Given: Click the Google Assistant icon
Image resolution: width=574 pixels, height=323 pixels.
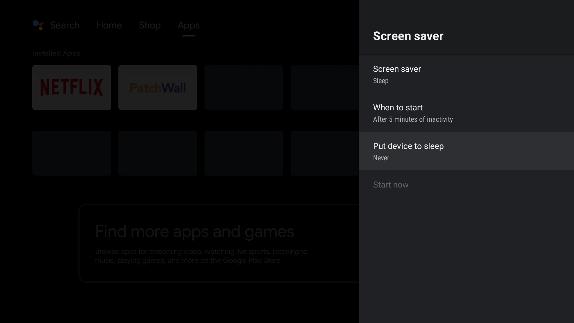Looking at the screenshot, I should 38,25.
